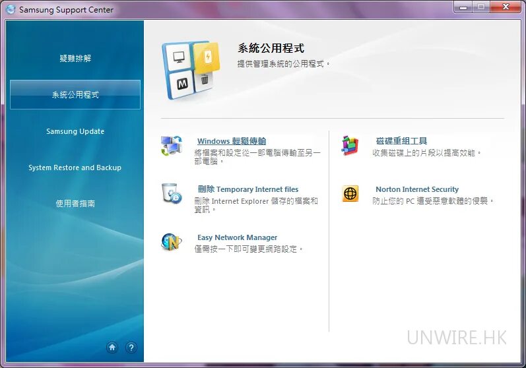Click the home icon in sidebar
Screen dimensions: 526x368
(x=112, y=347)
